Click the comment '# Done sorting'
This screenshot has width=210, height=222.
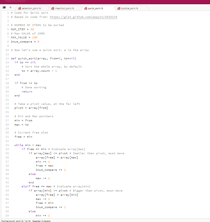[34, 87]
